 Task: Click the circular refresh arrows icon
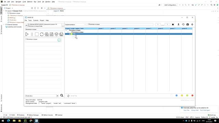coord(42,34)
